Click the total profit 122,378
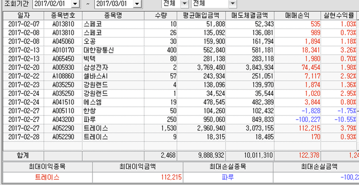This screenshot has width=359, height=185. [309, 155]
